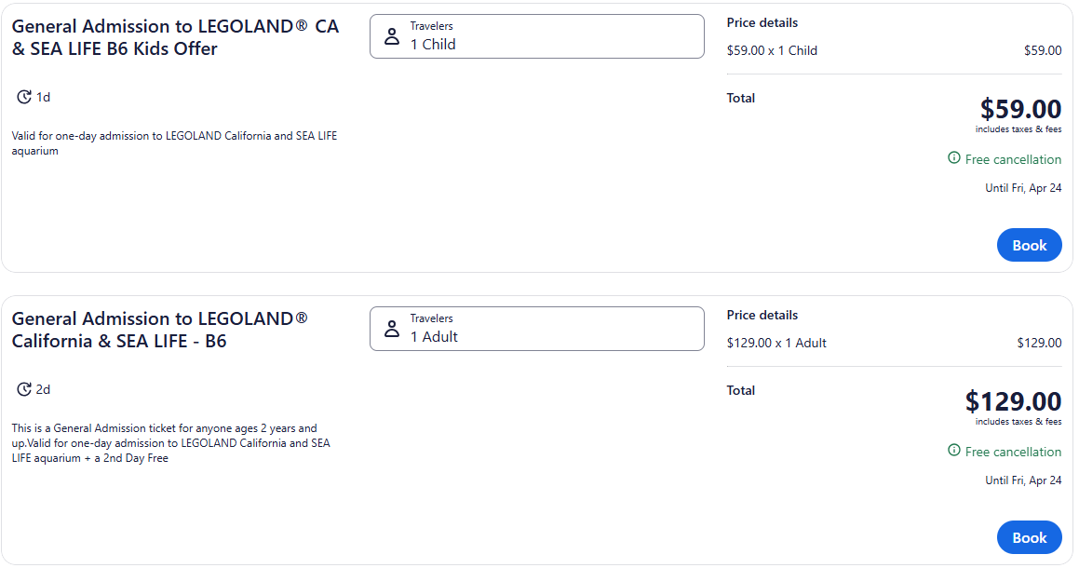Click the duration clock icon next to "2d"
This screenshot has height=568, width=1079.
pyautogui.click(x=24, y=389)
